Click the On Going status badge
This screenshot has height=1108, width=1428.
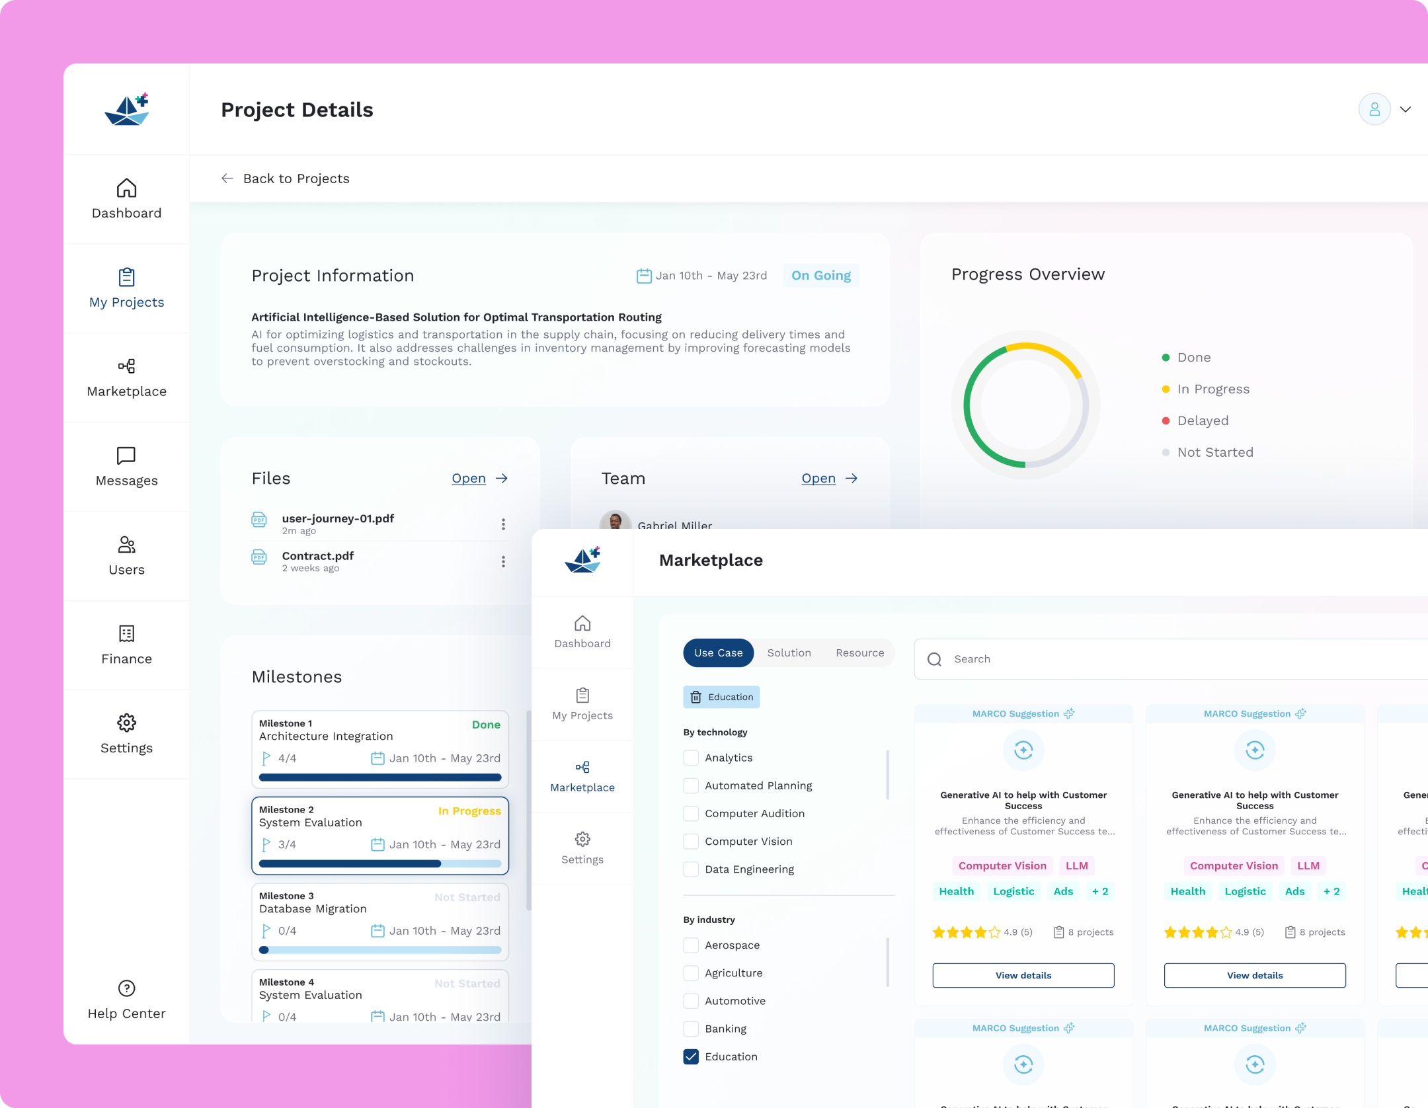(821, 276)
